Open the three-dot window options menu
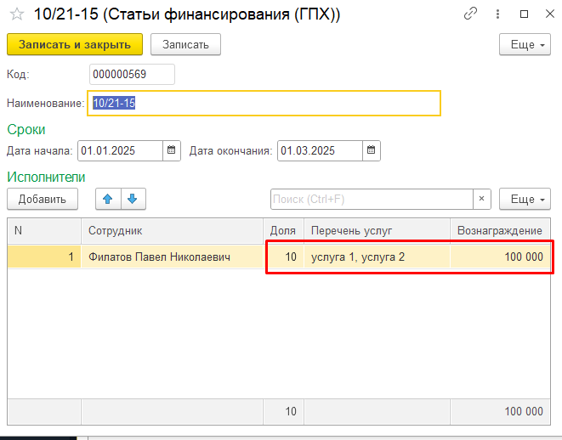The height and width of the screenshot is (440, 562). [x=497, y=14]
